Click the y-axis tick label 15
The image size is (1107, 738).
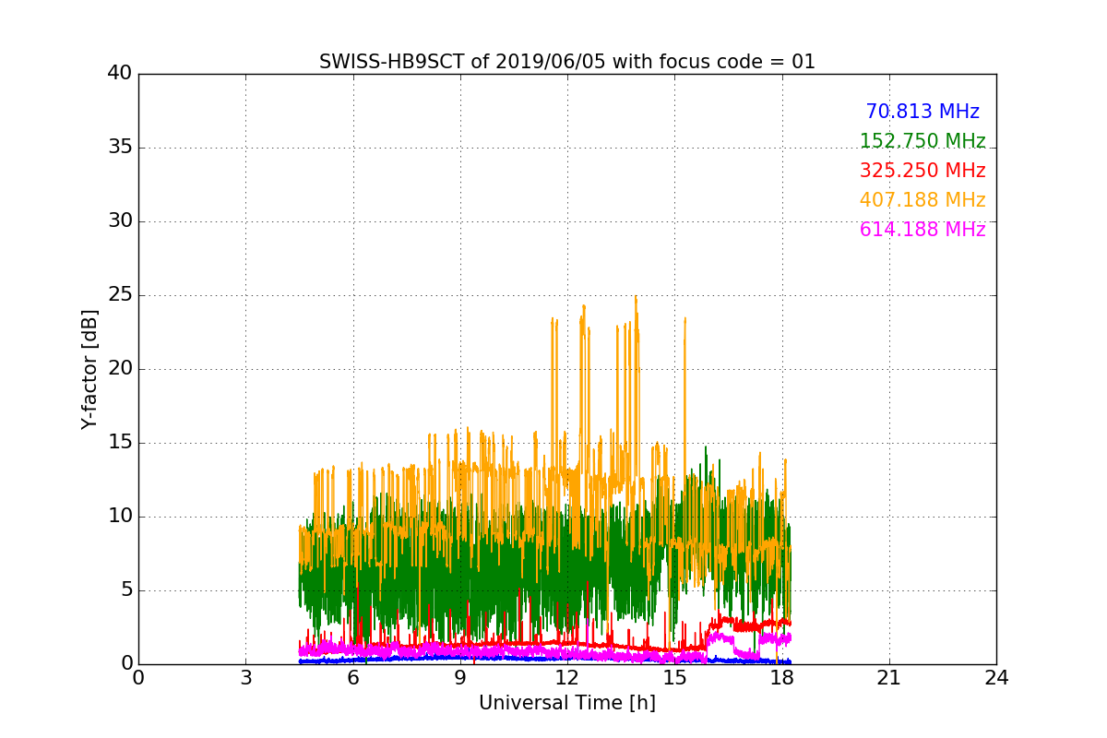[x=120, y=443]
